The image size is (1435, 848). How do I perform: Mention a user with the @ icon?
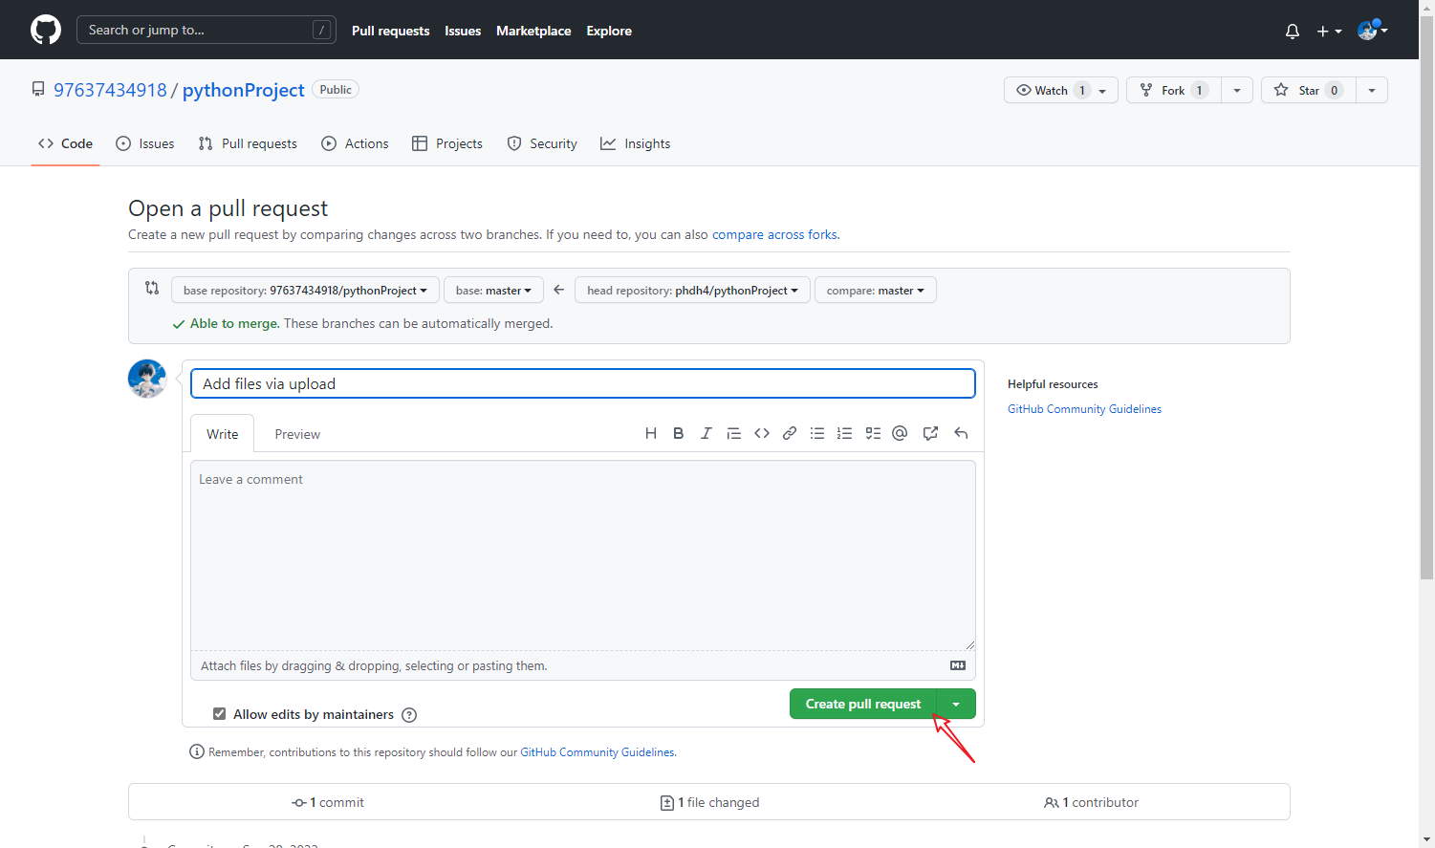[900, 433]
